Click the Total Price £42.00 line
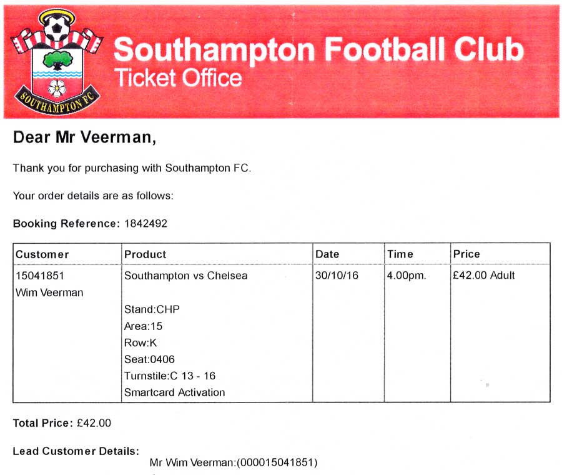562x475 pixels. point(62,423)
